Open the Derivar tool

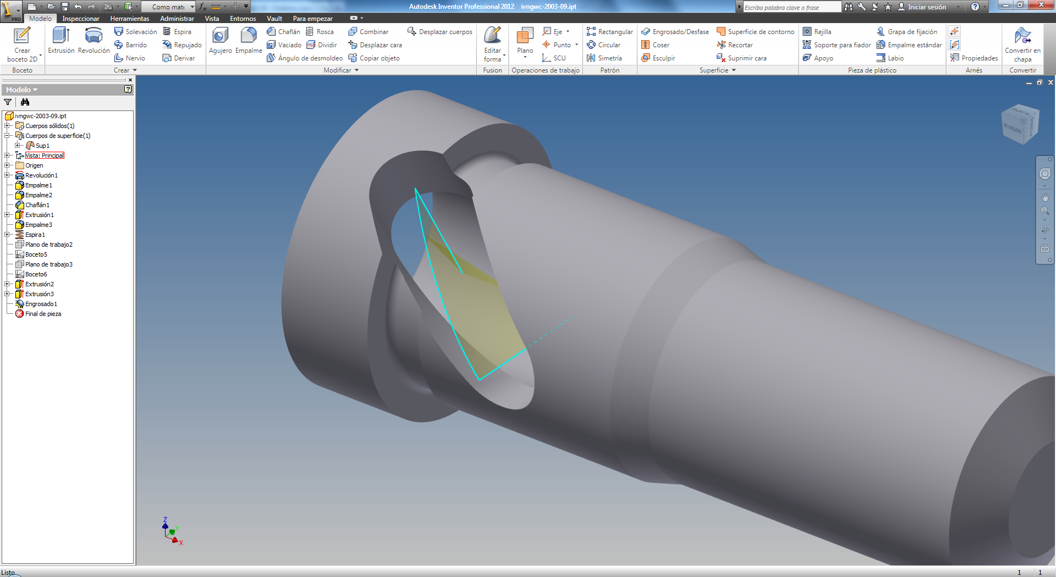pos(179,58)
